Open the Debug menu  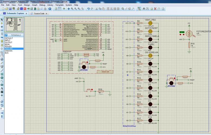point(42,5)
